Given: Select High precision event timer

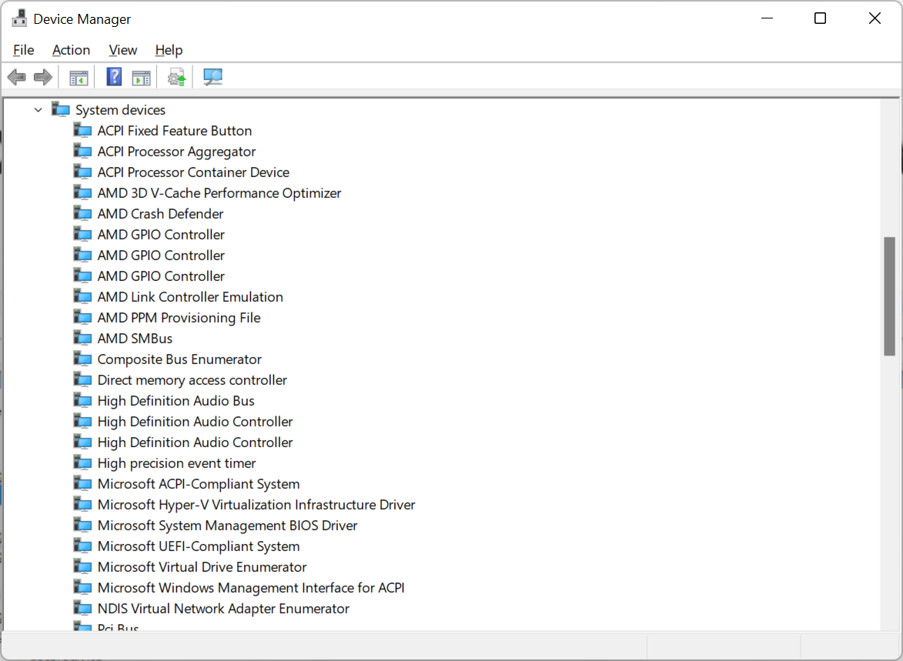Looking at the screenshot, I should coord(176,463).
